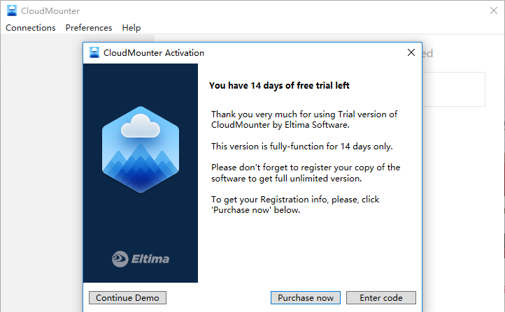505x312 pixels.
Task: Click the 'Thank you very much' paragraph
Action: click(x=304, y=119)
